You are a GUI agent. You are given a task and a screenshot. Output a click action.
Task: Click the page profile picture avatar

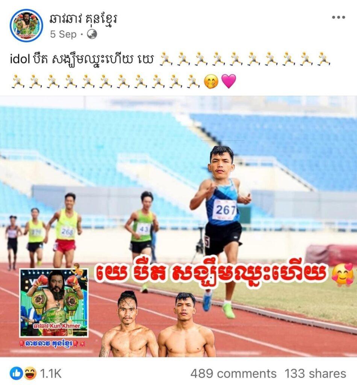(26, 26)
